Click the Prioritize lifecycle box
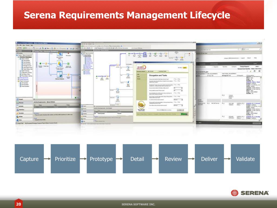The width and height of the screenshot is (277, 208). click(x=65, y=159)
